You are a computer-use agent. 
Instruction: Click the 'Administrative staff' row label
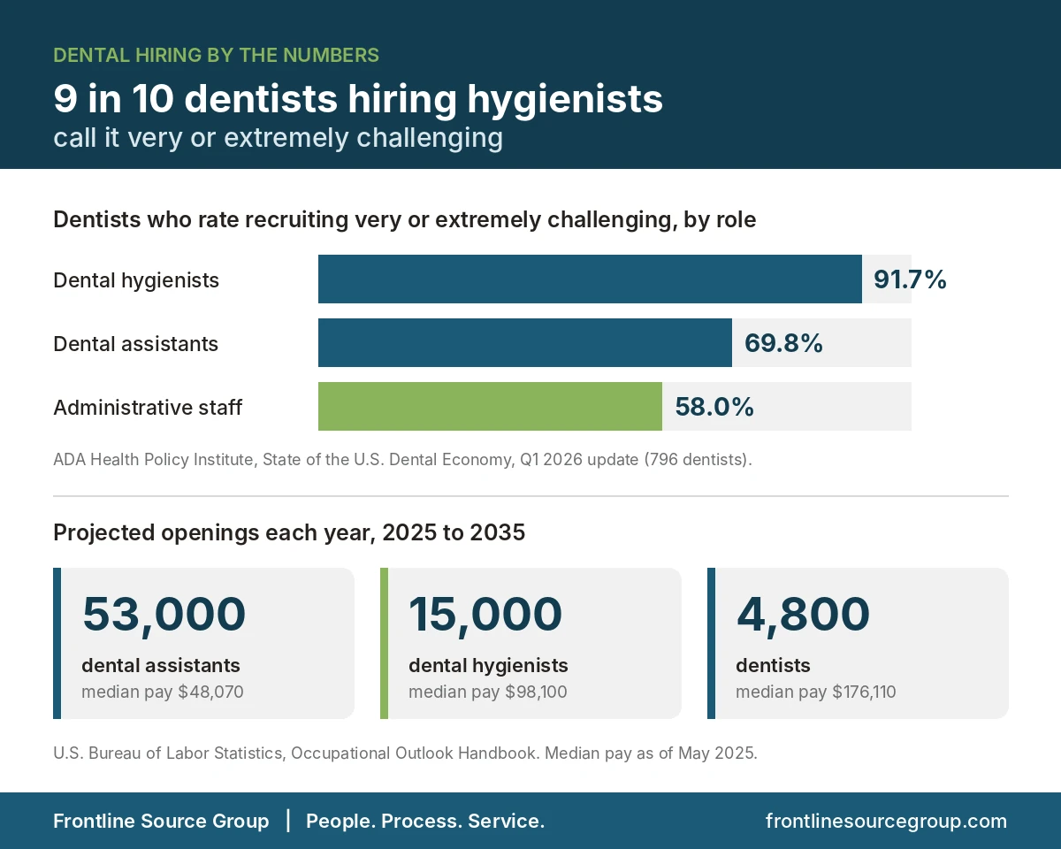coord(148,408)
